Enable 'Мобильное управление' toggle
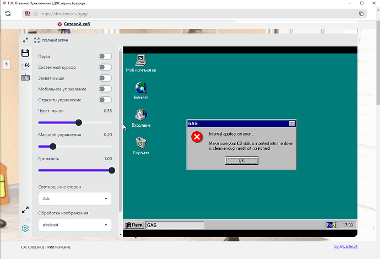This screenshot has height=259, width=380. pyautogui.click(x=105, y=89)
